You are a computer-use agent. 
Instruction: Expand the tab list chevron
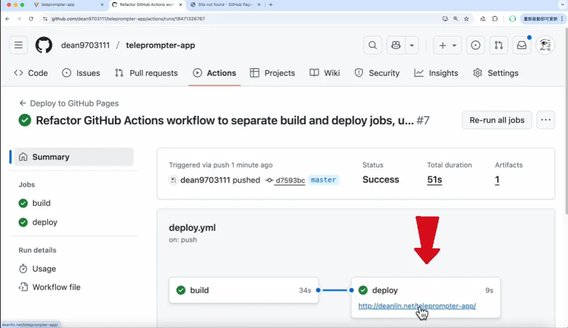(562, 5)
